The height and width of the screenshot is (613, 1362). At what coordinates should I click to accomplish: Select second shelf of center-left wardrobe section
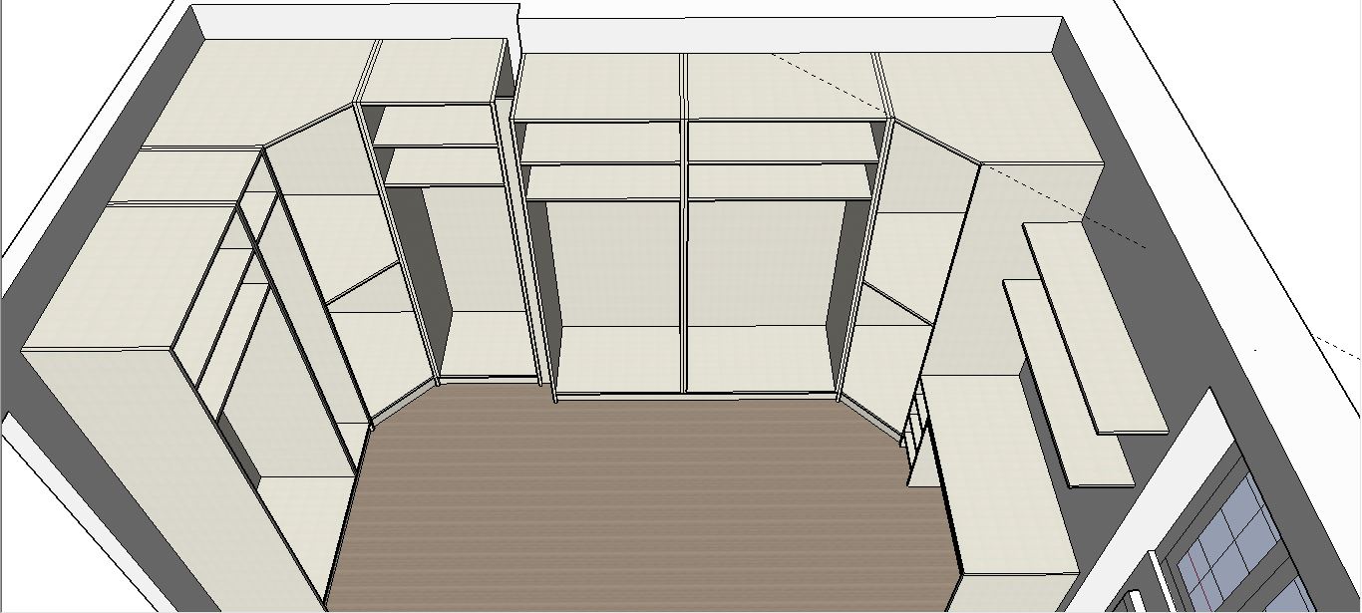(x=603, y=181)
